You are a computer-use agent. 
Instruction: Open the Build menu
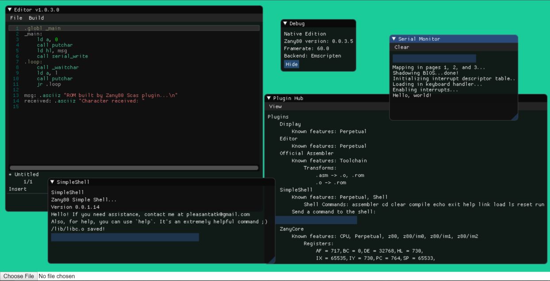[36, 18]
